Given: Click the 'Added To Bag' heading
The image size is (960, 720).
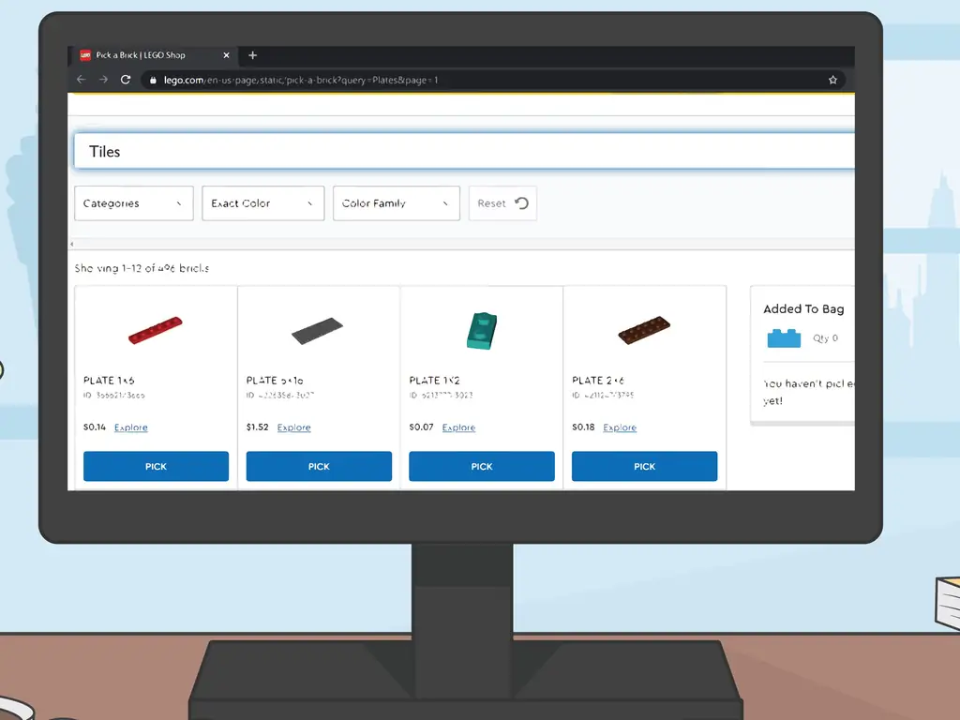Looking at the screenshot, I should coord(803,309).
